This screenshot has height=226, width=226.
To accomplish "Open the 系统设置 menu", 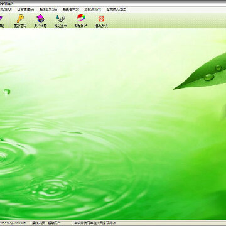I will coord(48,9).
